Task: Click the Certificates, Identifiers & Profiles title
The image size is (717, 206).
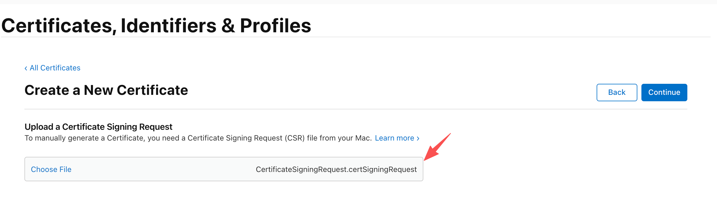Action: click(x=156, y=26)
